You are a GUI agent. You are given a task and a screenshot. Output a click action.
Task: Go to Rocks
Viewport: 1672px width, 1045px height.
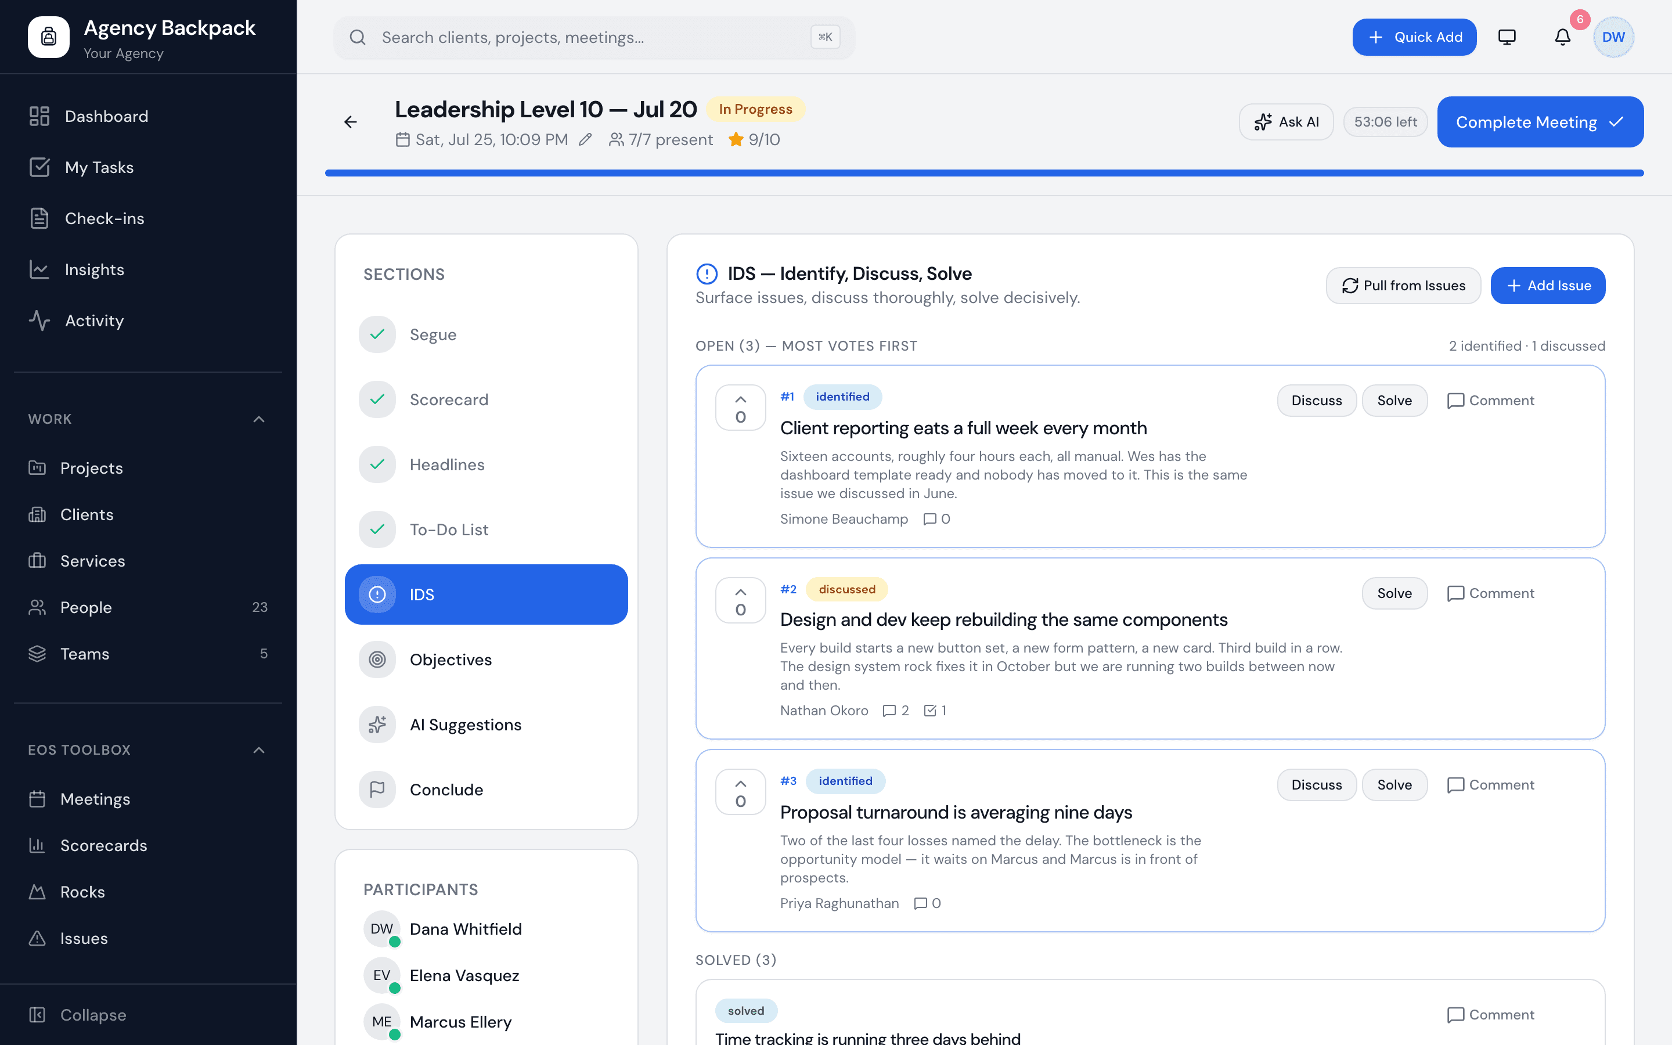pyautogui.click(x=148, y=892)
